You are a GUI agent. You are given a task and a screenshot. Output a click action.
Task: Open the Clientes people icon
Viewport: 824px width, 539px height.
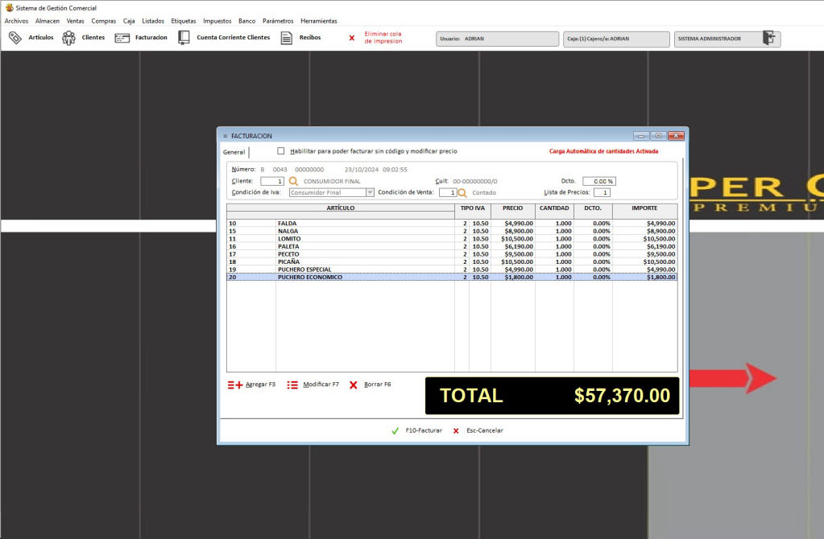pyautogui.click(x=68, y=38)
